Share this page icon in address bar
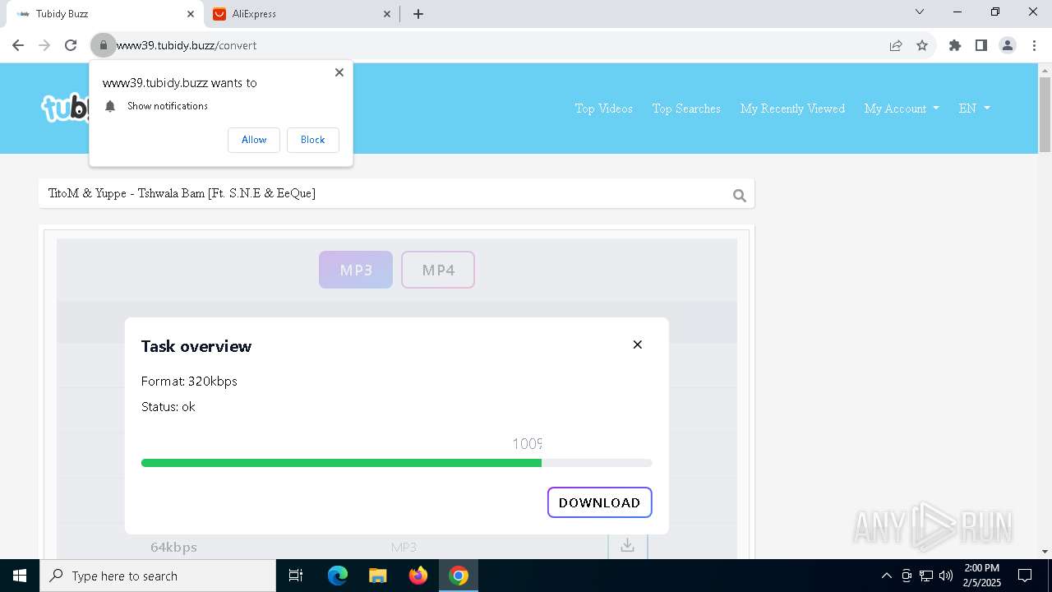 pyautogui.click(x=896, y=45)
